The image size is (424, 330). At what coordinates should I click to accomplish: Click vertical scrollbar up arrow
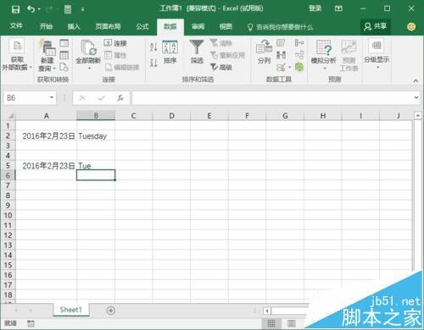pos(418,115)
